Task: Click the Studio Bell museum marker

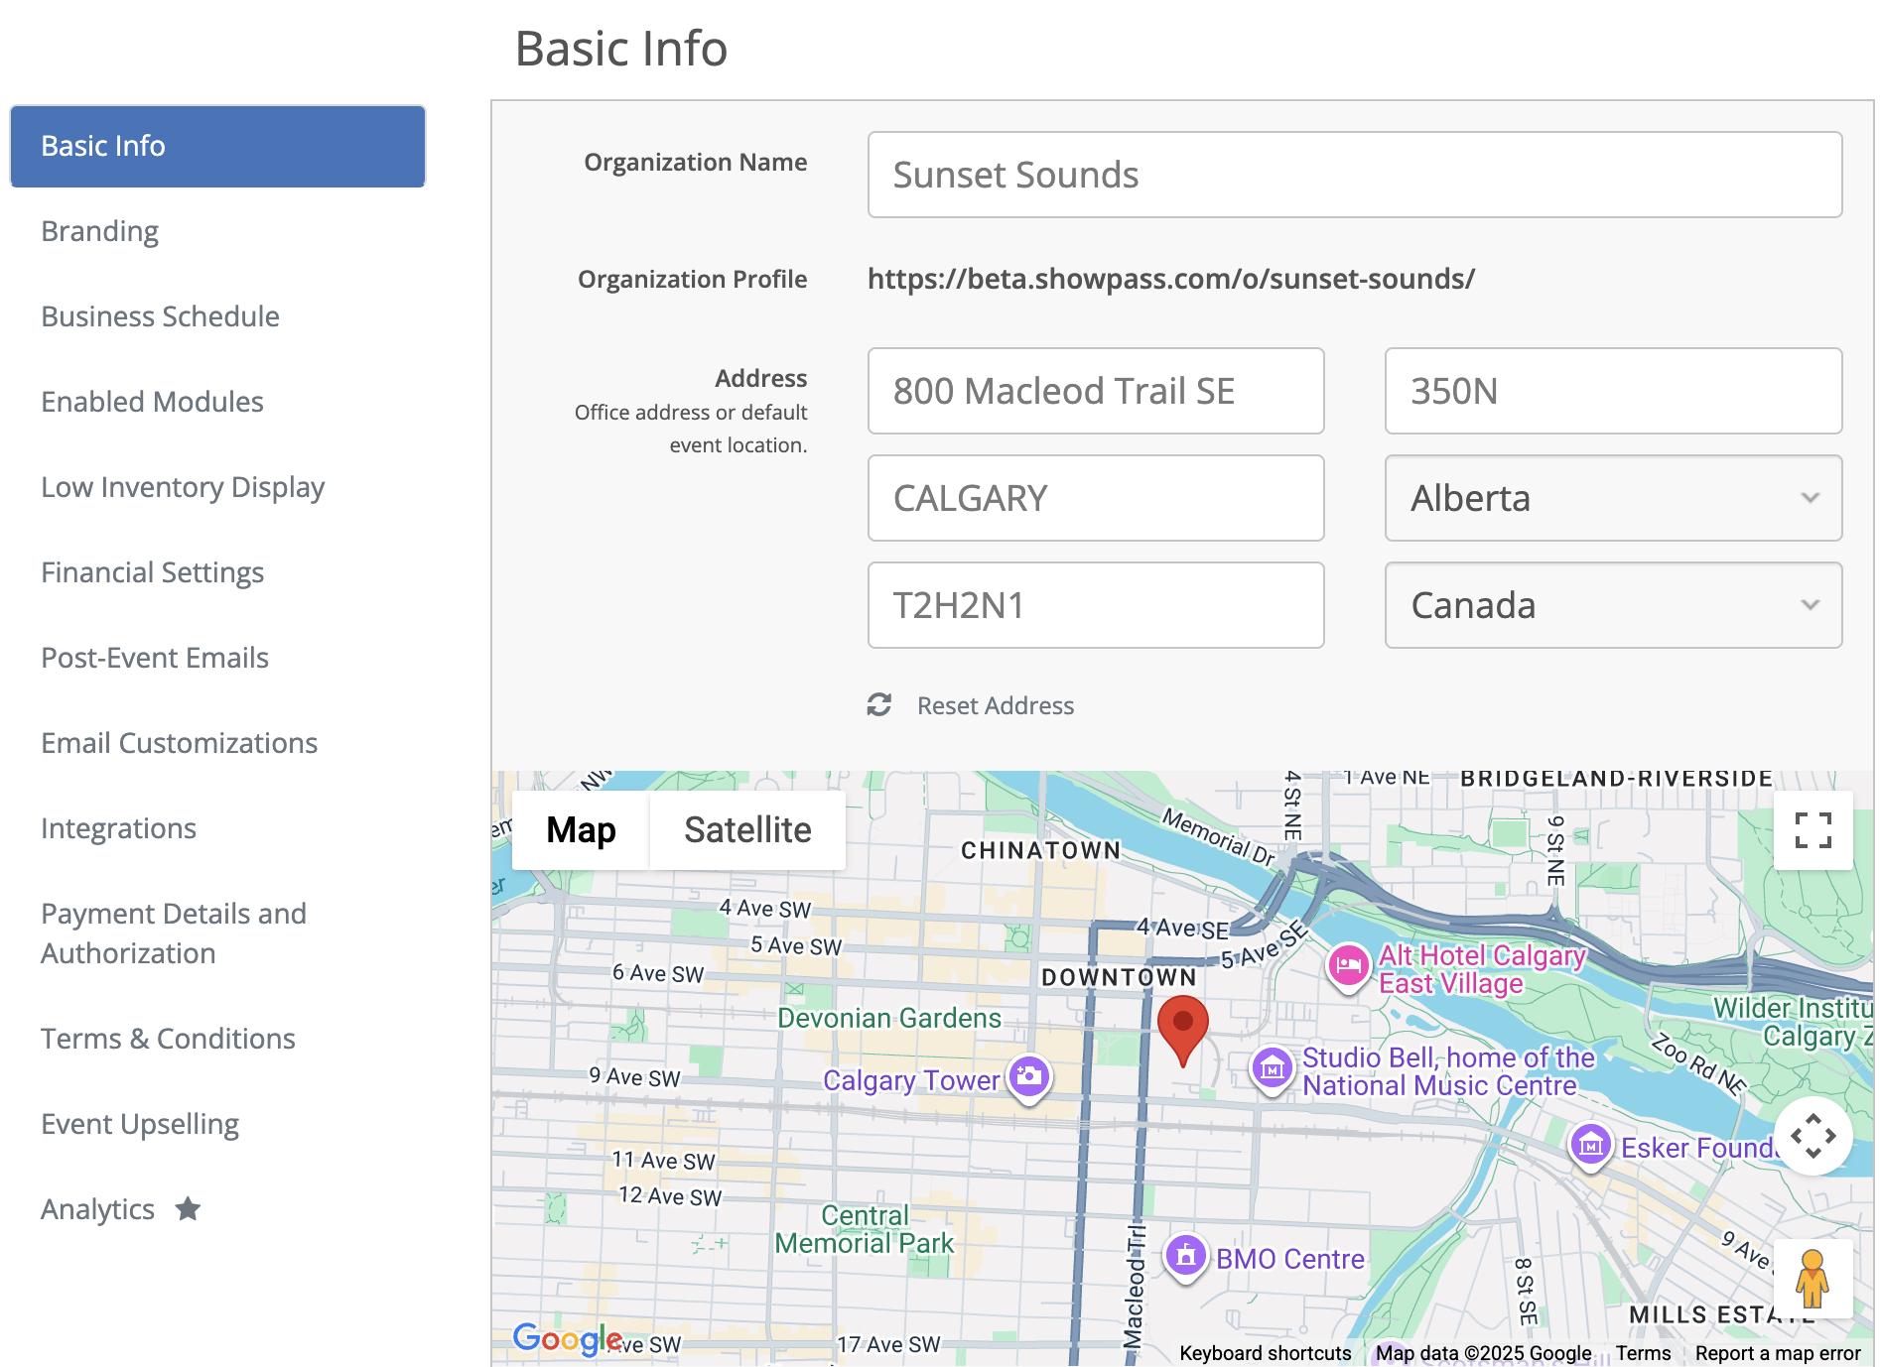Action: pyautogui.click(x=1273, y=1069)
